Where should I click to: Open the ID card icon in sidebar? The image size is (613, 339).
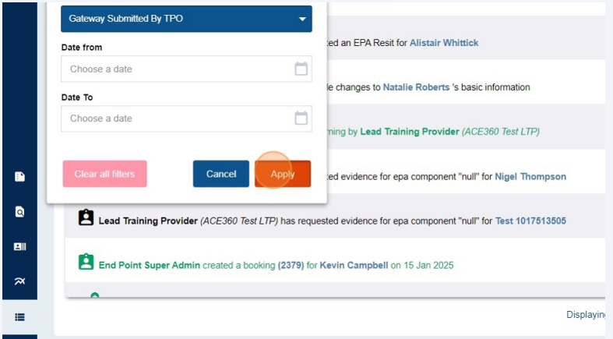[x=19, y=246]
